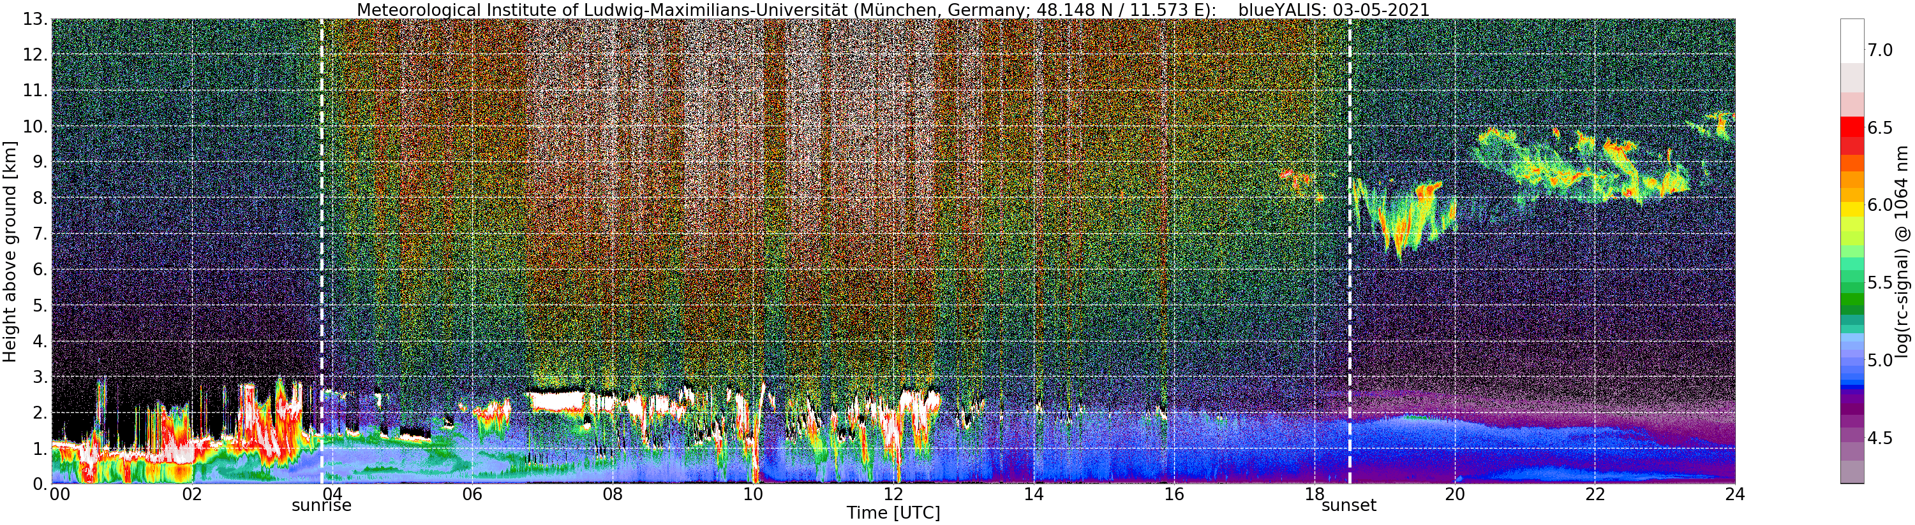Click the '18' time tick label

[x=1314, y=494]
